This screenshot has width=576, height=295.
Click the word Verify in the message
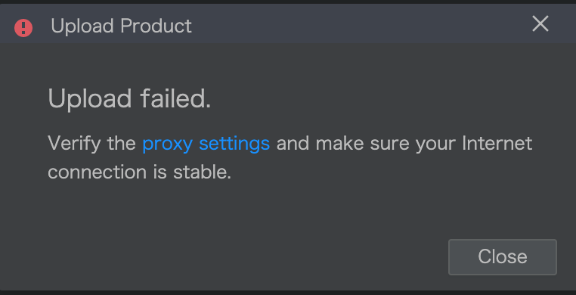coord(74,143)
